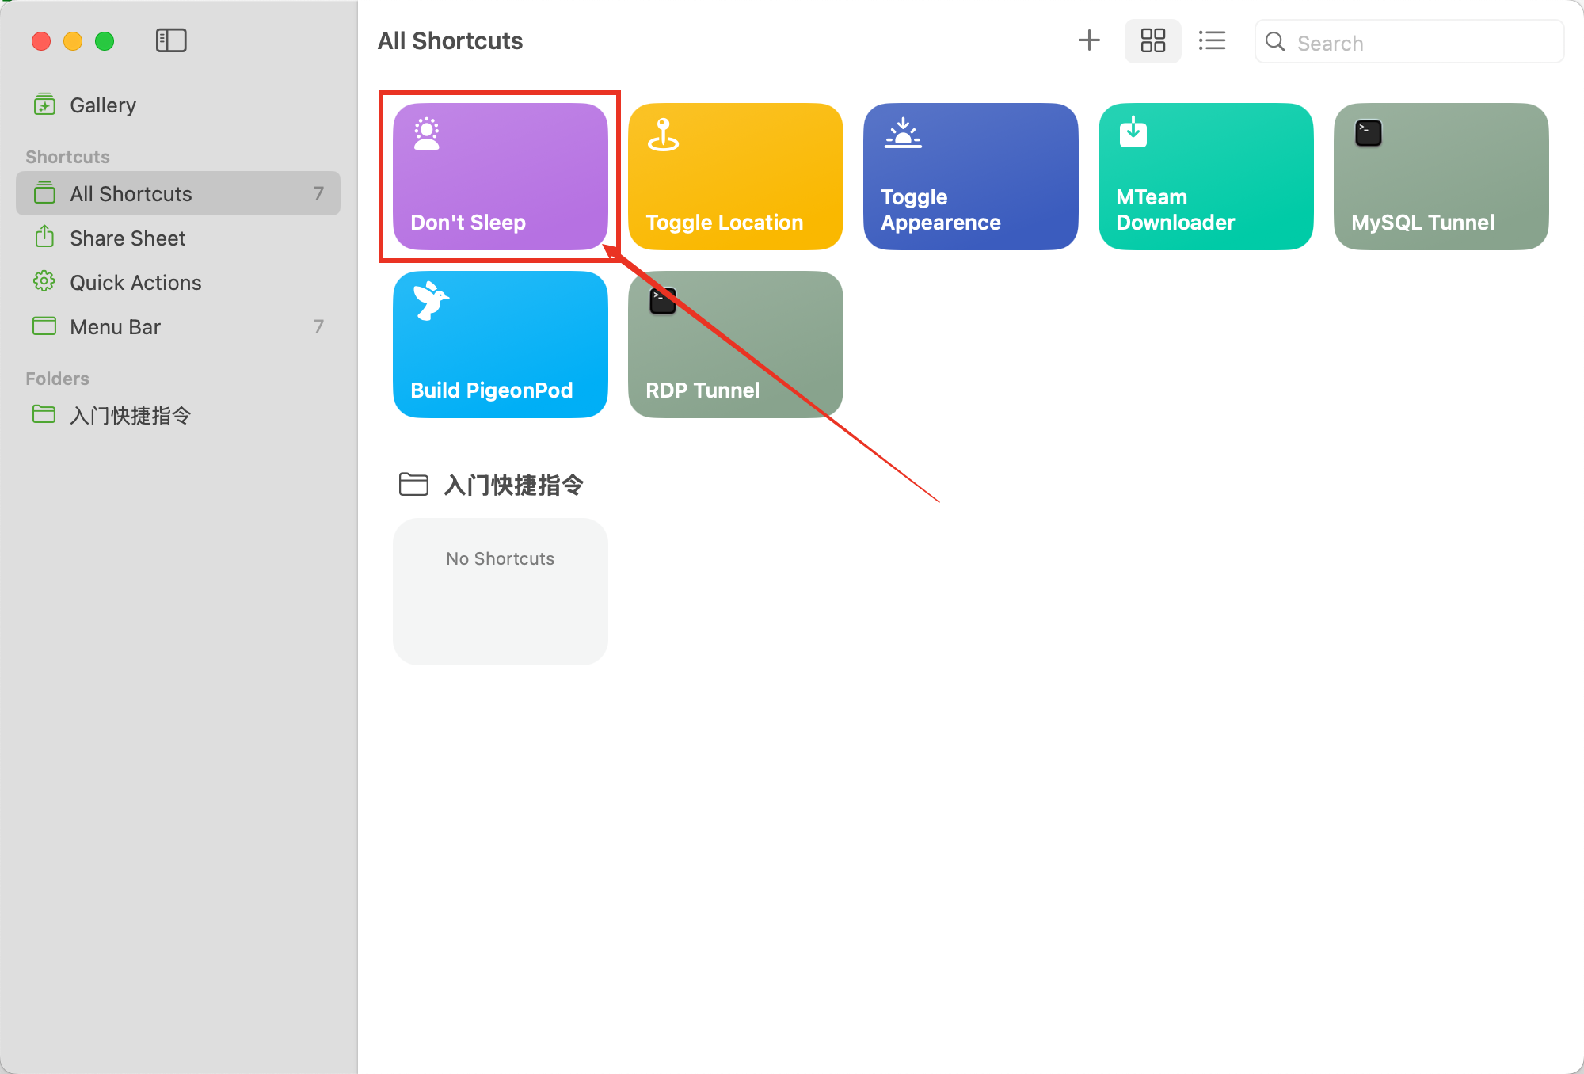Click the MySQL Tunnel terminal icon

point(1368,133)
